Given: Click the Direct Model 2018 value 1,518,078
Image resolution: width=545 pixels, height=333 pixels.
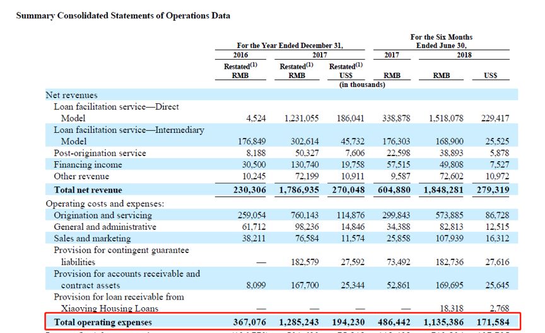Looking at the screenshot, I should coord(446,118).
